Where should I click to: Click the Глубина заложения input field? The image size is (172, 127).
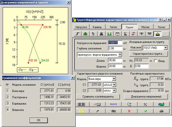(x=115, y=48)
